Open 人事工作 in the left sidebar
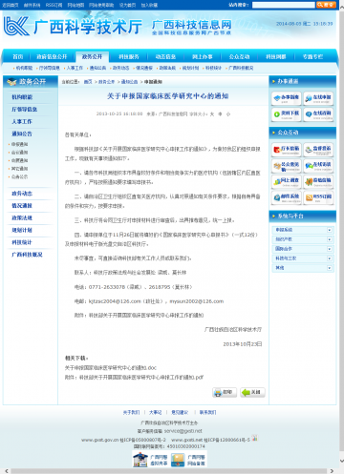The image size is (344, 474). [22, 121]
